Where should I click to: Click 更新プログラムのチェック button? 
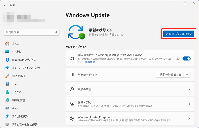(x=178, y=34)
